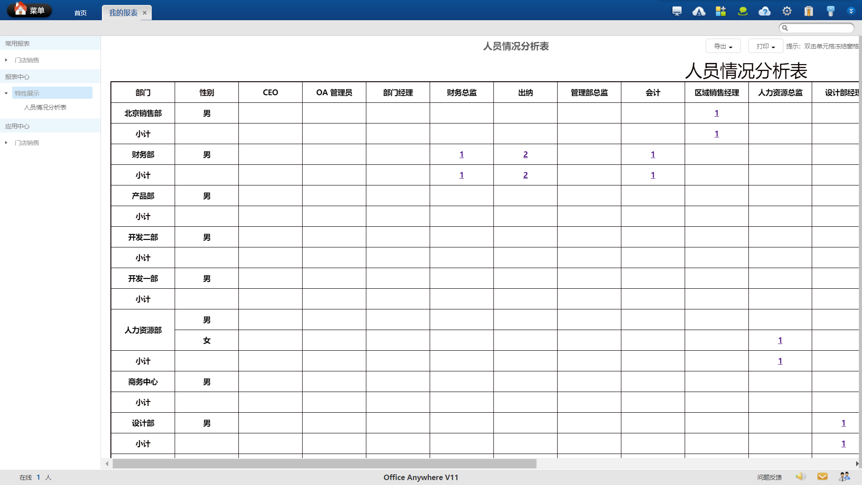Screen dimensions: 862x485
Task: Open the 菜单 main menu button
Action: [30, 10]
